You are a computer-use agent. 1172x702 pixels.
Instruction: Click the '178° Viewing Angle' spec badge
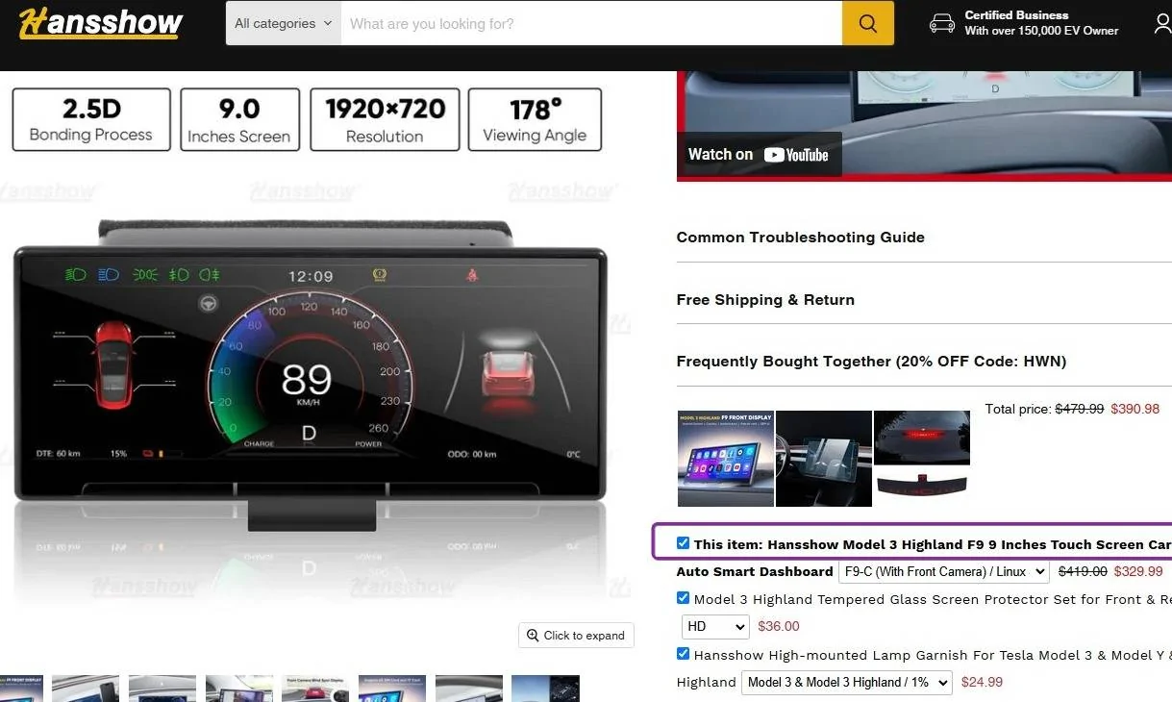(x=535, y=120)
